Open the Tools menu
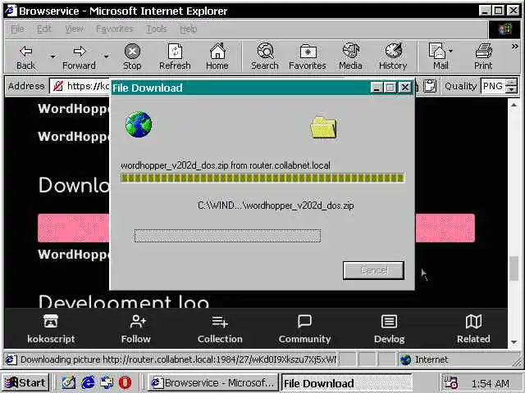This screenshot has height=393, width=525. tap(157, 29)
